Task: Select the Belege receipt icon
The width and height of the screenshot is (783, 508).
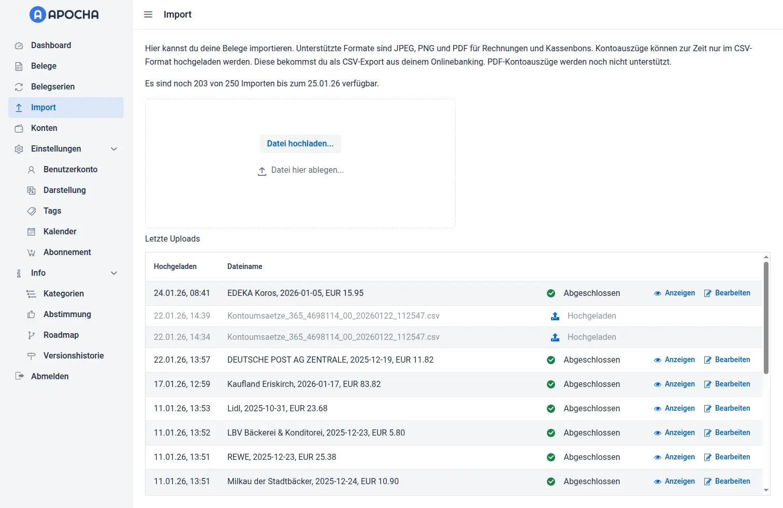Action: click(19, 66)
